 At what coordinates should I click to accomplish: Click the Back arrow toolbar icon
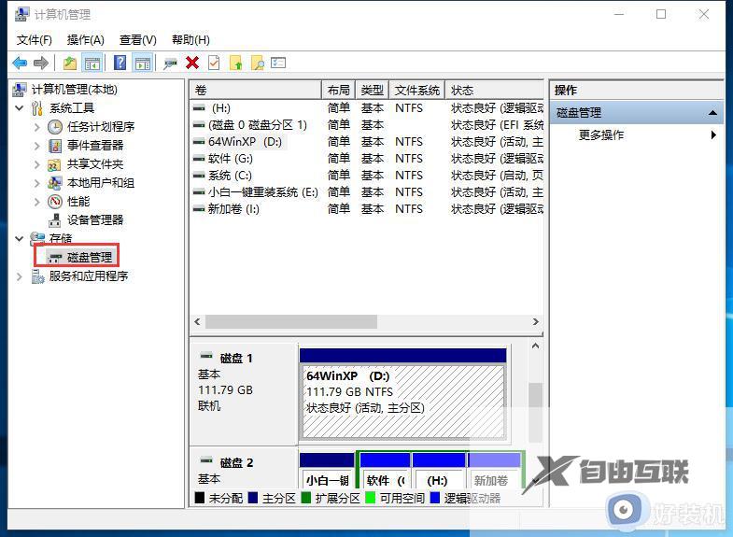(21, 63)
